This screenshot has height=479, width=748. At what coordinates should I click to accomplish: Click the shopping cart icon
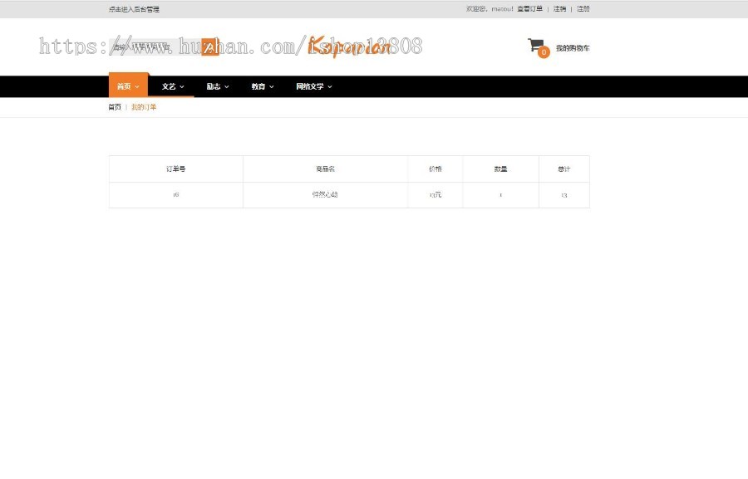pos(534,45)
